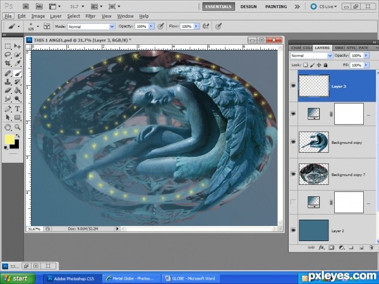The height and width of the screenshot is (284, 379).
Task: Toggle Lock image pixels
Action: (x=312, y=65)
